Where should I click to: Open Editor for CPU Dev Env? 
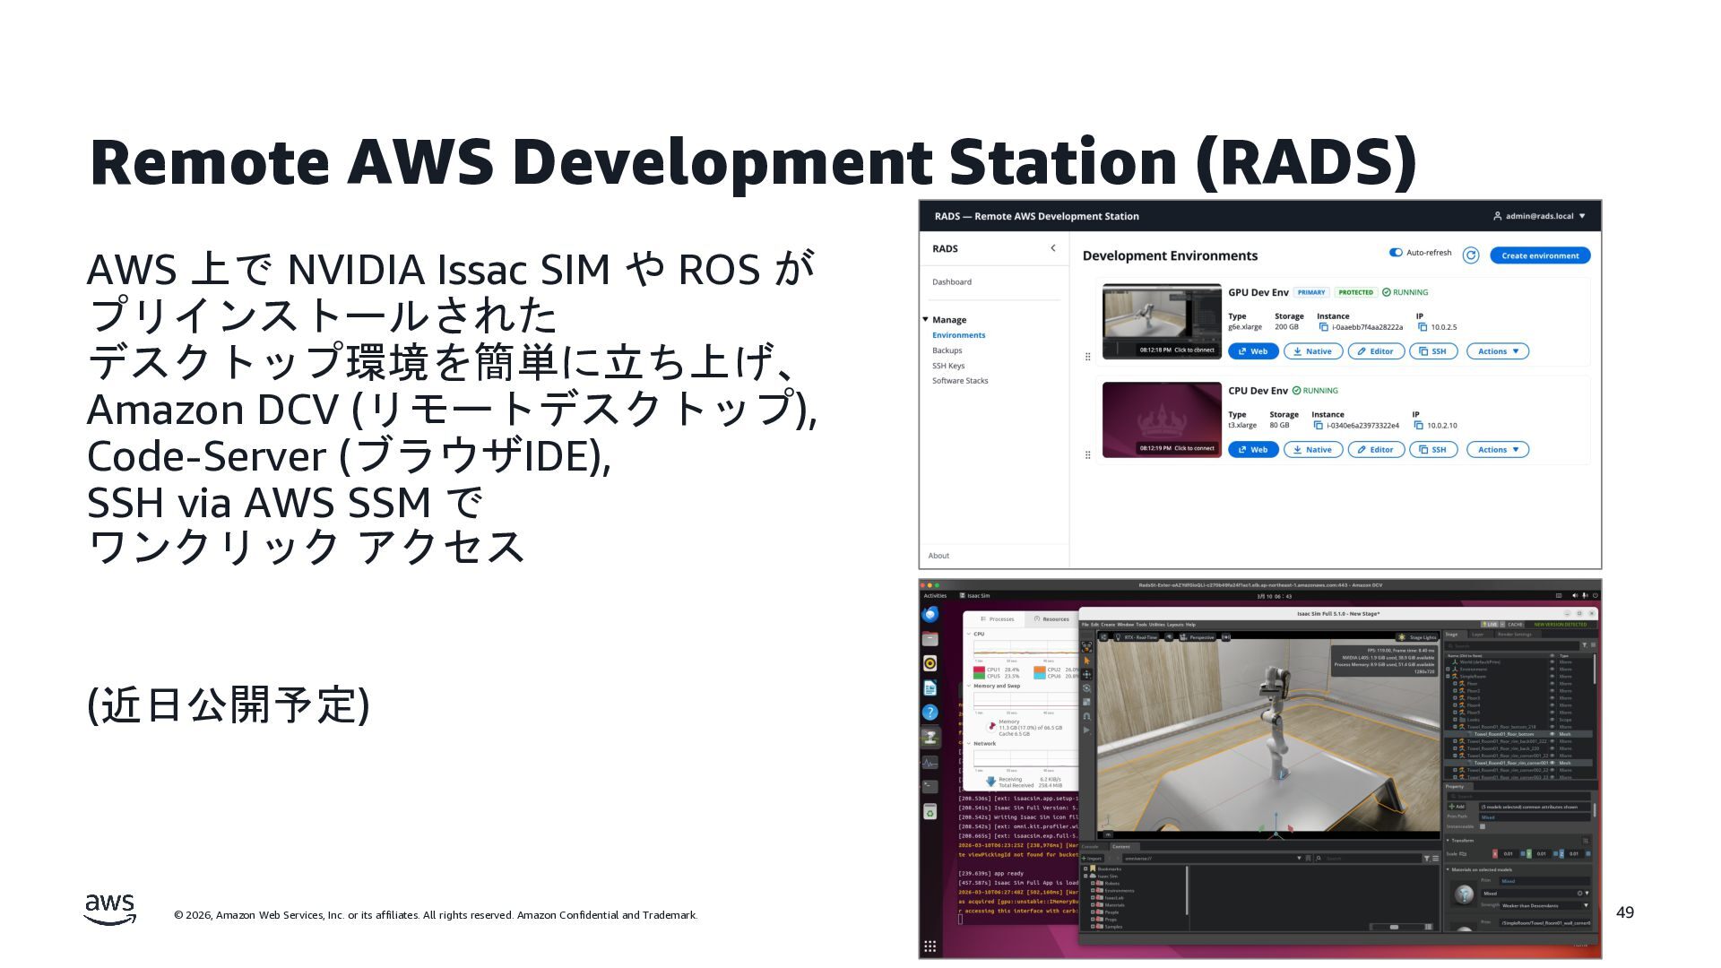coord(1375,450)
